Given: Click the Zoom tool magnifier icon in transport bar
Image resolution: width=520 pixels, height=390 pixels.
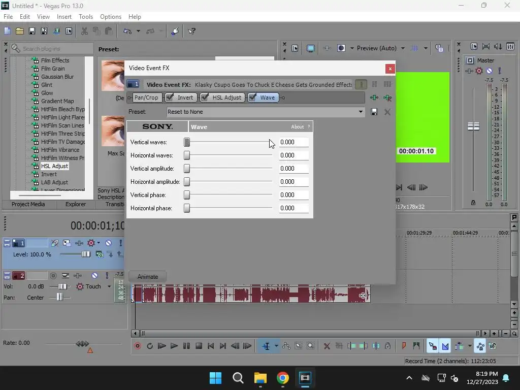Looking at the screenshot, I should pos(310,346).
